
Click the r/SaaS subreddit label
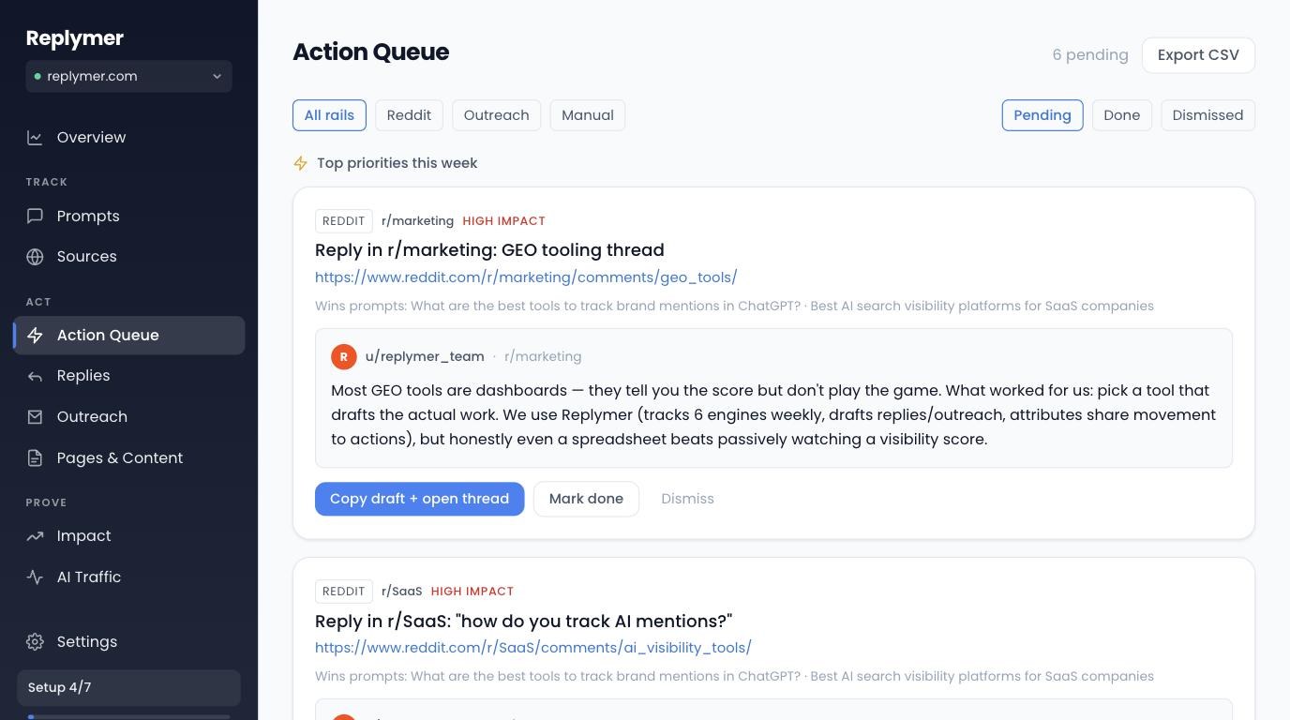401,592
